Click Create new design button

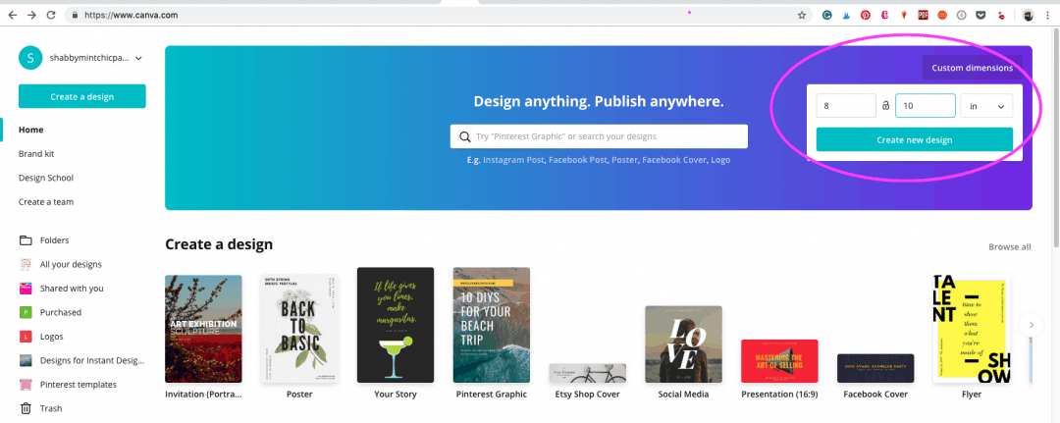click(x=914, y=140)
